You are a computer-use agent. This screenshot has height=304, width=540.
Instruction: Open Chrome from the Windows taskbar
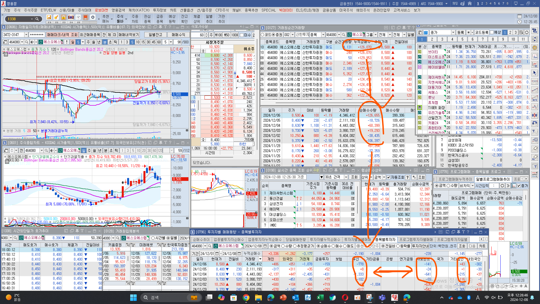[246, 298]
